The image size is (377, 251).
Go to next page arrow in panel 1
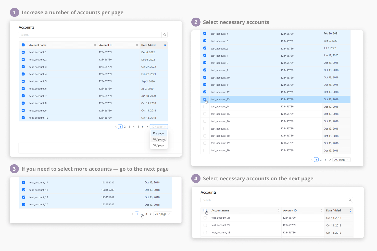click(x=147, y=127)
